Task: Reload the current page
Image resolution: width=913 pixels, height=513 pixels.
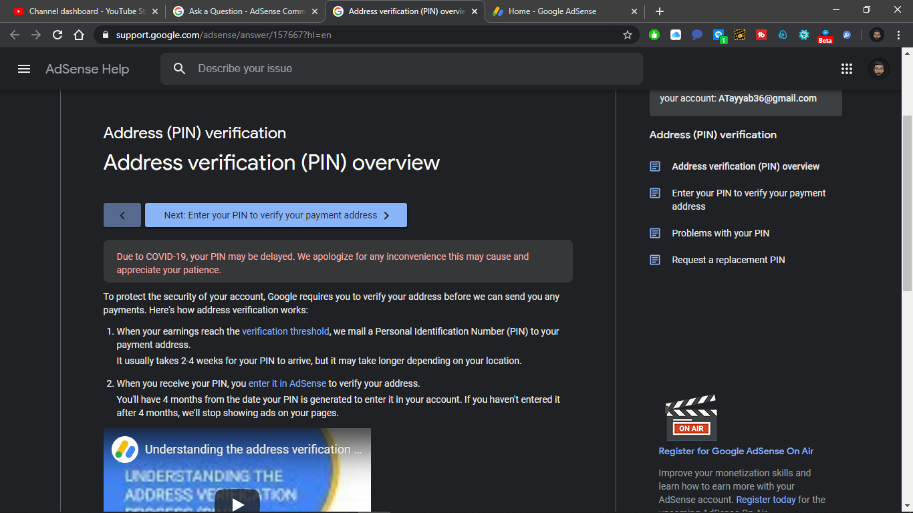Action: (x=57, y=35)
